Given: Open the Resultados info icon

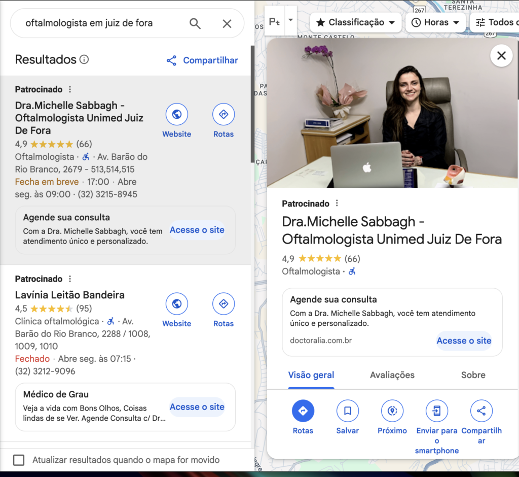Looking at the screenshot, I should coord(84,59).
